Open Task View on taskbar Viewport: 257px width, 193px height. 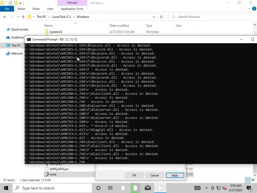(110, 188)
